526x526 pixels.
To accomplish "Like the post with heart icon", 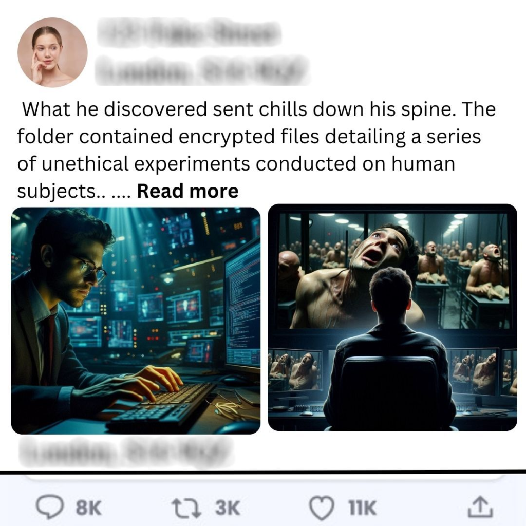I will pos(322,508).
